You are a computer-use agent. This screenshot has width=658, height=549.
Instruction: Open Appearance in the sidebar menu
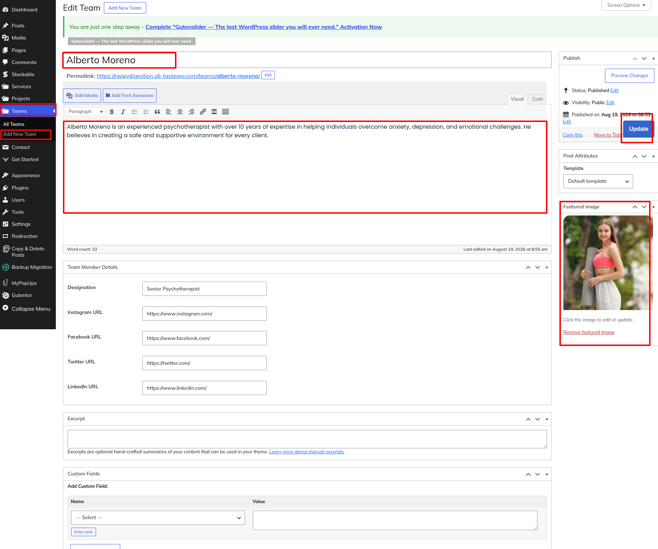26,175
